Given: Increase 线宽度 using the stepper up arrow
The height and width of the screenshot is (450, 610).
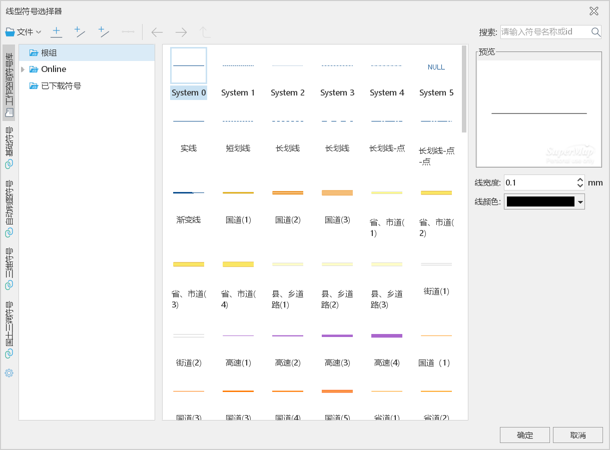Looking at the screenshot, I should (x=580, y=179).
